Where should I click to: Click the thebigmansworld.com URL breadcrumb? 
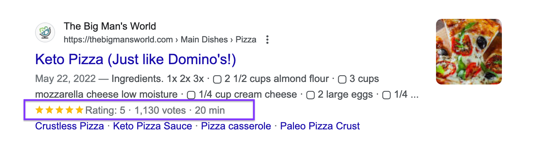click(118, 40)
